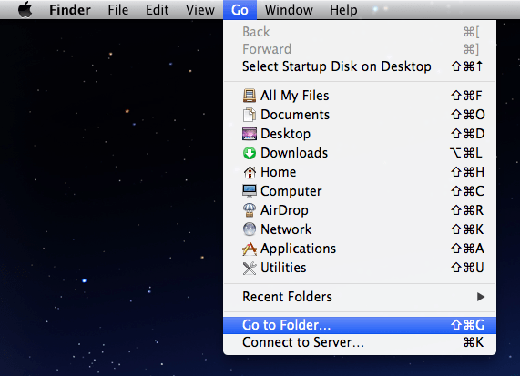Click the dimmed Forward menu item
The height and width of the screenshot is (376, 520).
[x=360, y=49]
